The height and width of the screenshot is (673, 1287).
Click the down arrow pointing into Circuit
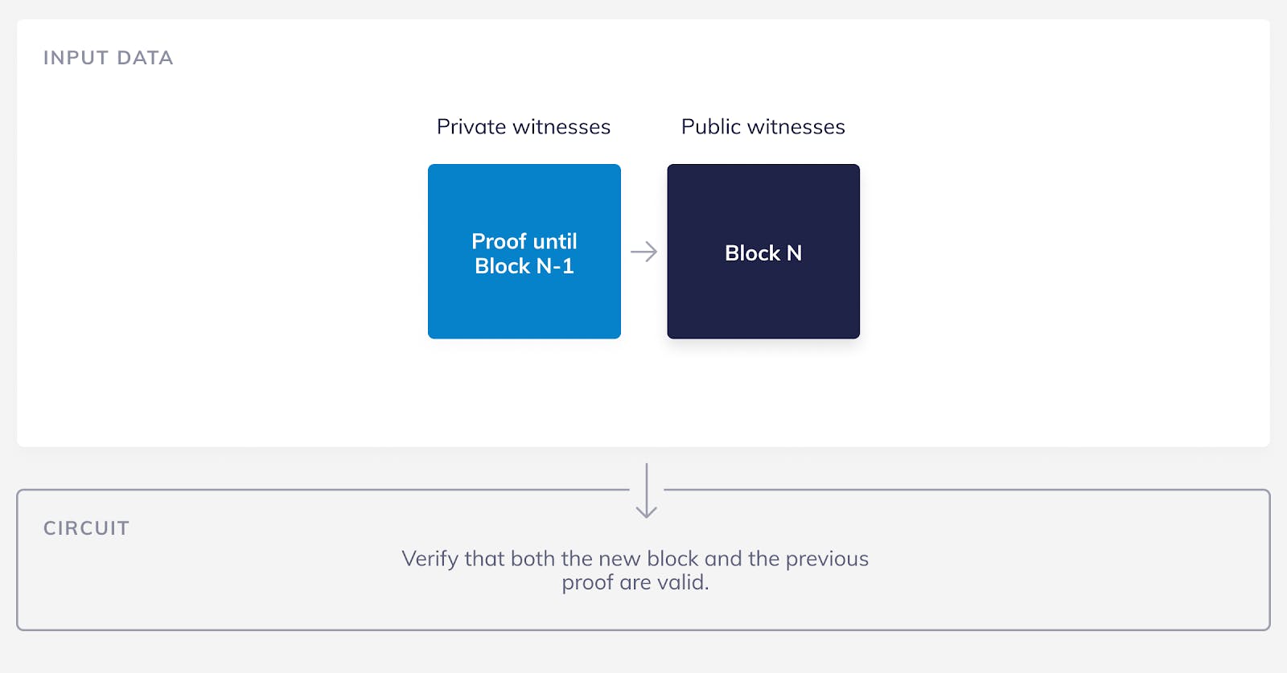(647, 490)
